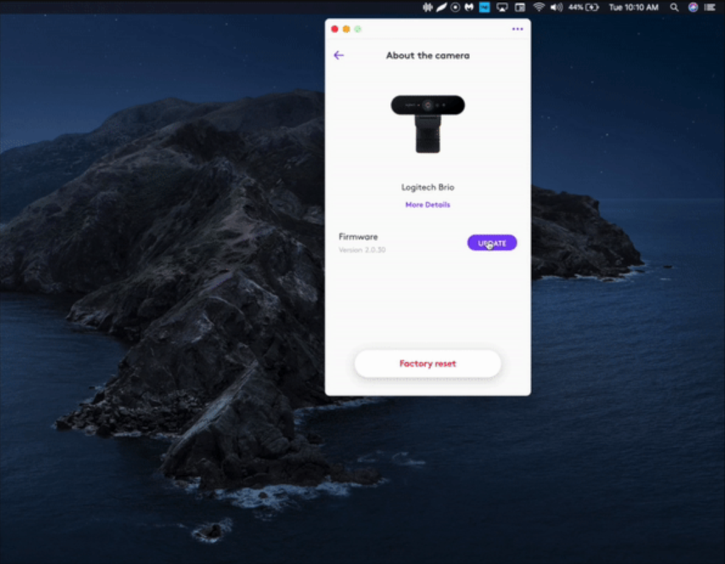The height and width of the screenshot is (564, 725).
Task: Go back using the purple arrow
Action: tap(338, 55)
